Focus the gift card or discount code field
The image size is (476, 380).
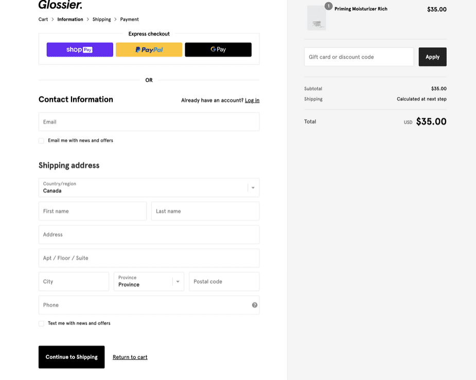359,57
